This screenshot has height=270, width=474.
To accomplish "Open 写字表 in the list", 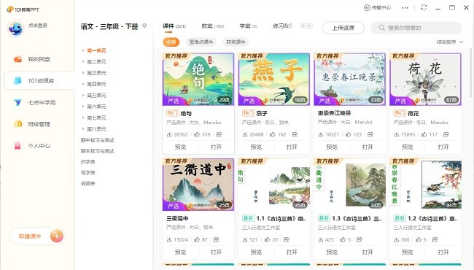I will (88, 173).
